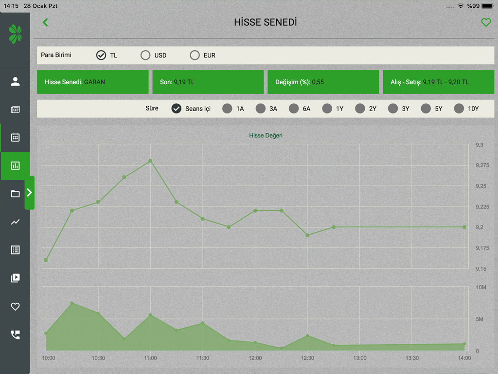Open the folder sidebar icon
This screenshot has width=498, height=374.
(x=15, y=194)
